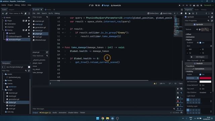Screen dimensions: 215x121
Task: Open the white Self Modulate color picker
Action: pos(205,82)
